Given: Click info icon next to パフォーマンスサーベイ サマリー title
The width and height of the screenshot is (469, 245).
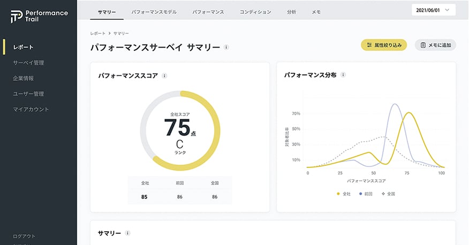Looking at the screenshot, I should 226,48.
